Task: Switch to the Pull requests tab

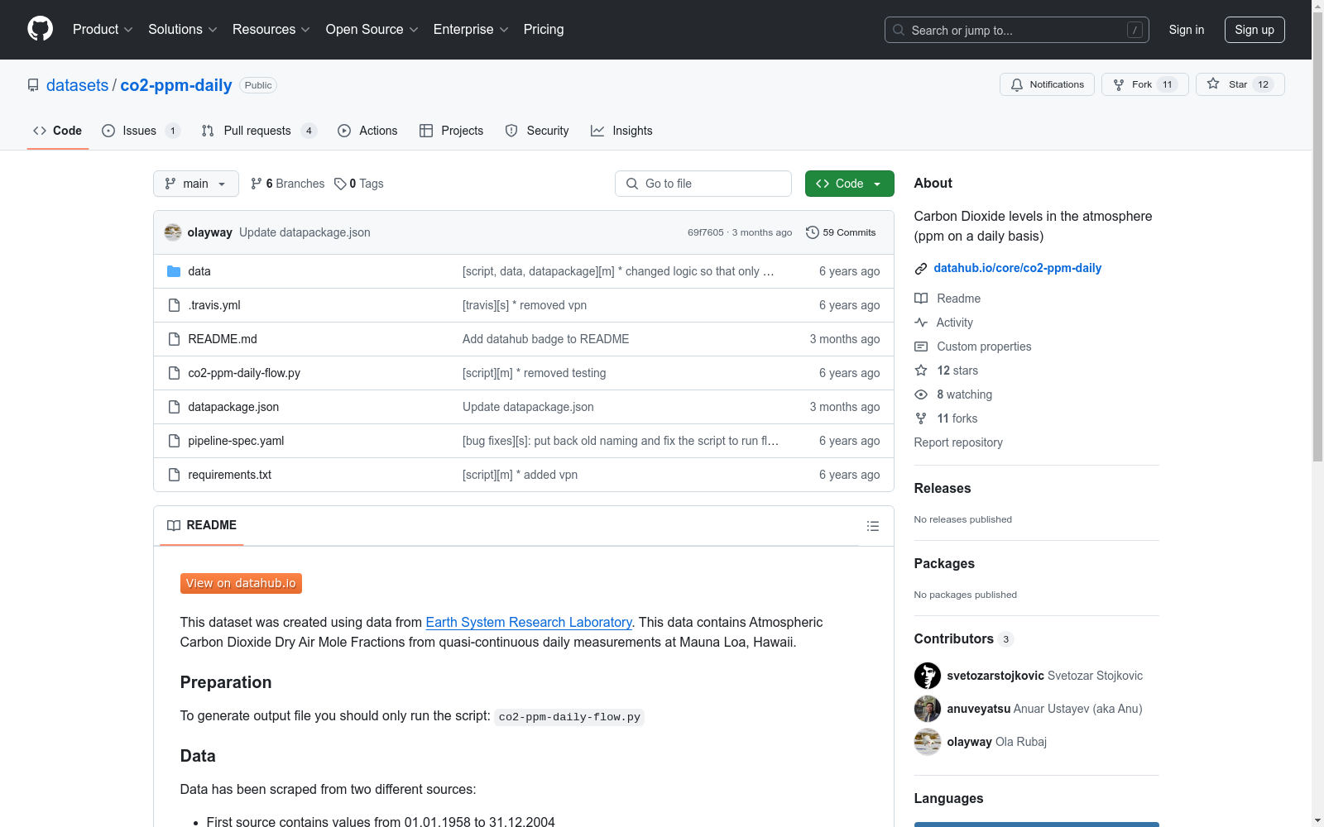Action: pyautogui.click(x=259, y=131)
